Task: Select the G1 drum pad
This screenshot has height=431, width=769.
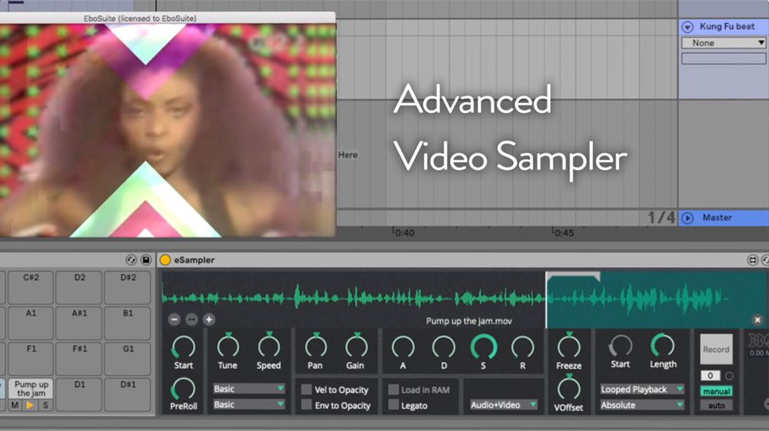Action: tap(128, 359)
